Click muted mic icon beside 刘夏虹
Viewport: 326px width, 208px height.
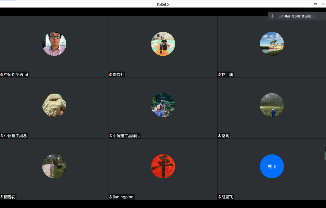point(111,75)
